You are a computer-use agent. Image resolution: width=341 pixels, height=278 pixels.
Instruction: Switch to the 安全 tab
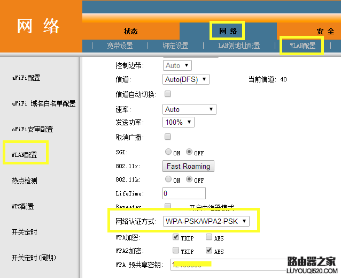coord(325,31)
